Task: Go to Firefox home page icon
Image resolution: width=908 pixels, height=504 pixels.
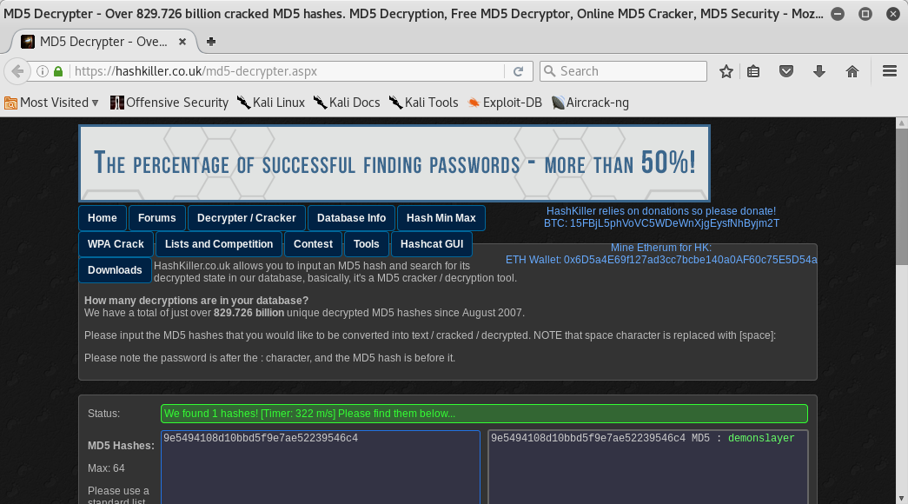Action: coord(852,71)
